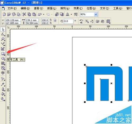Select the Shape tool

(x=3, y=34)
